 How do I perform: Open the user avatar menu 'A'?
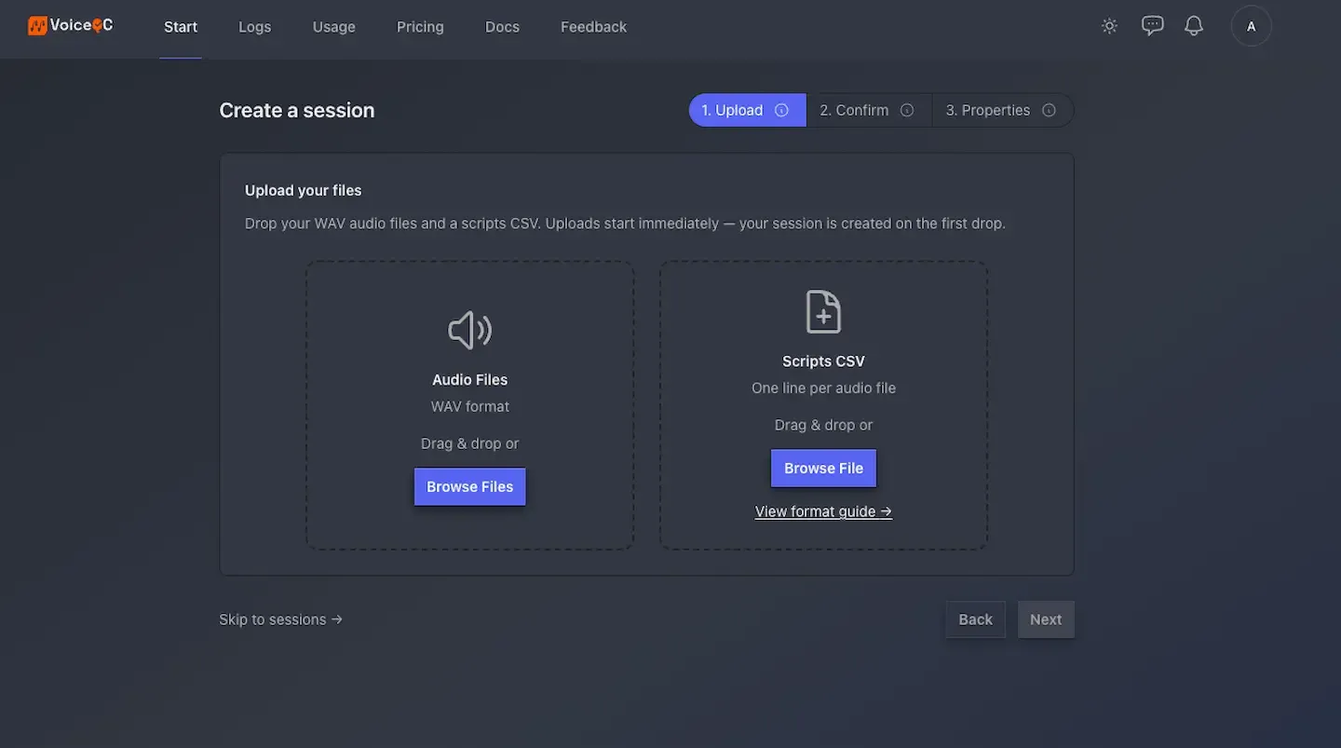[x=1252, y=26]
